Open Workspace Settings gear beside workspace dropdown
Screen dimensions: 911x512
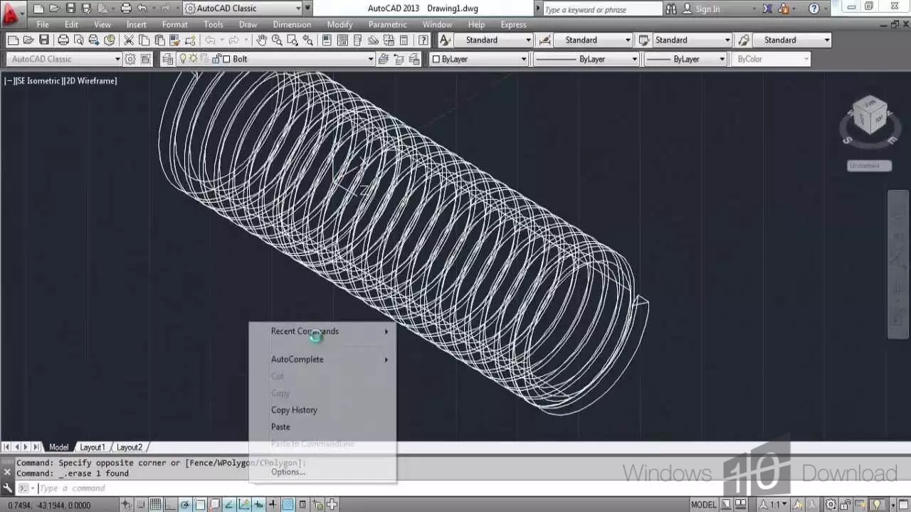(130, 59)
